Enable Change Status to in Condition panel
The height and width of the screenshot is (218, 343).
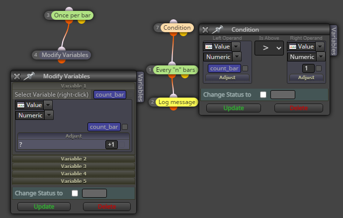(263, 95)
